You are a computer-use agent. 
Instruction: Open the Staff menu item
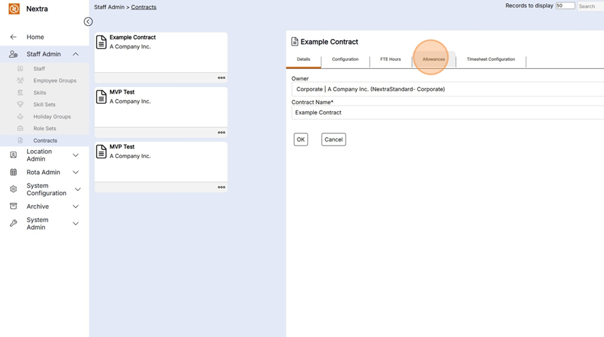pos(39,68)
